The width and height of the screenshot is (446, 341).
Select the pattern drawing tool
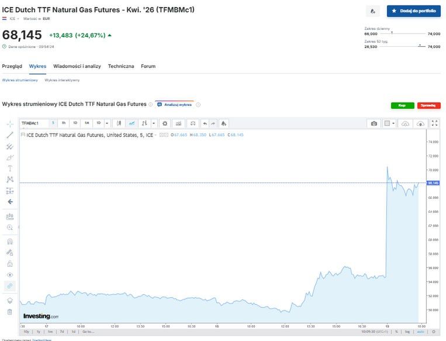coord(10,180)
